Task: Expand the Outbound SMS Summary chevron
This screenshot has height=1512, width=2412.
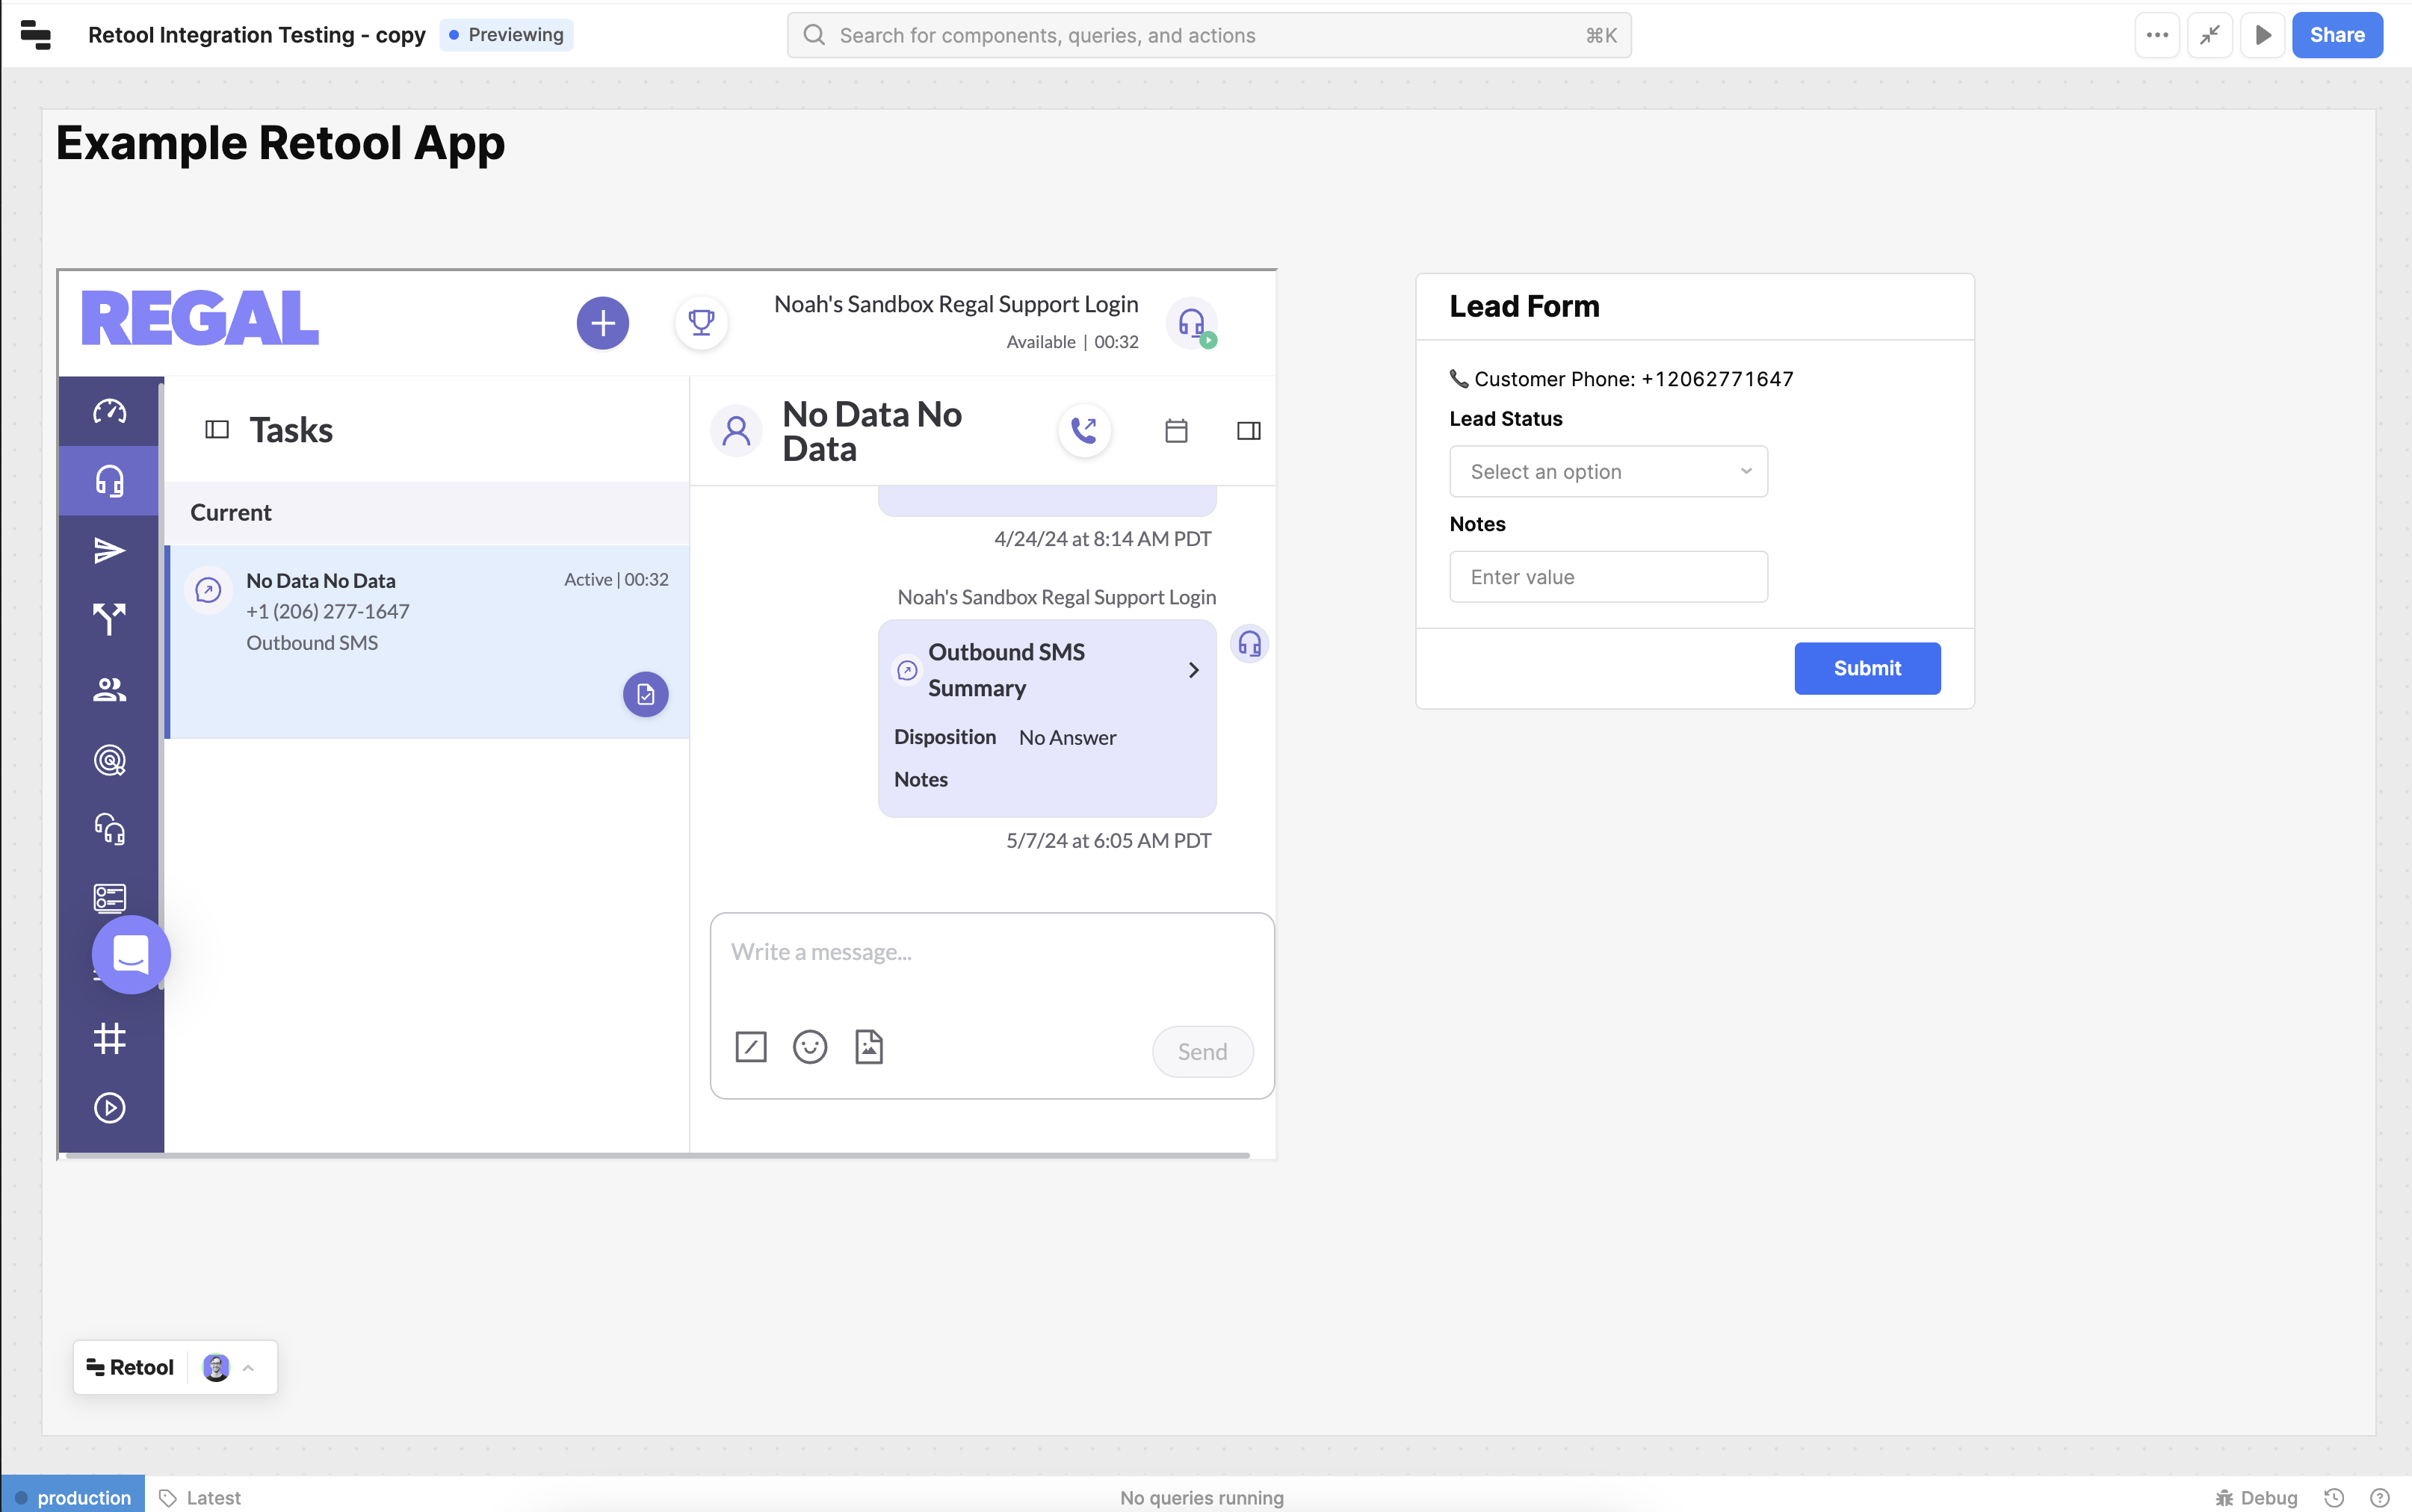Action: point(1193,670)
